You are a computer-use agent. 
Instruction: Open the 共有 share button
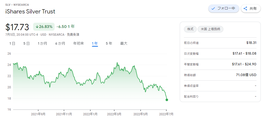click(x=251, y=8)
